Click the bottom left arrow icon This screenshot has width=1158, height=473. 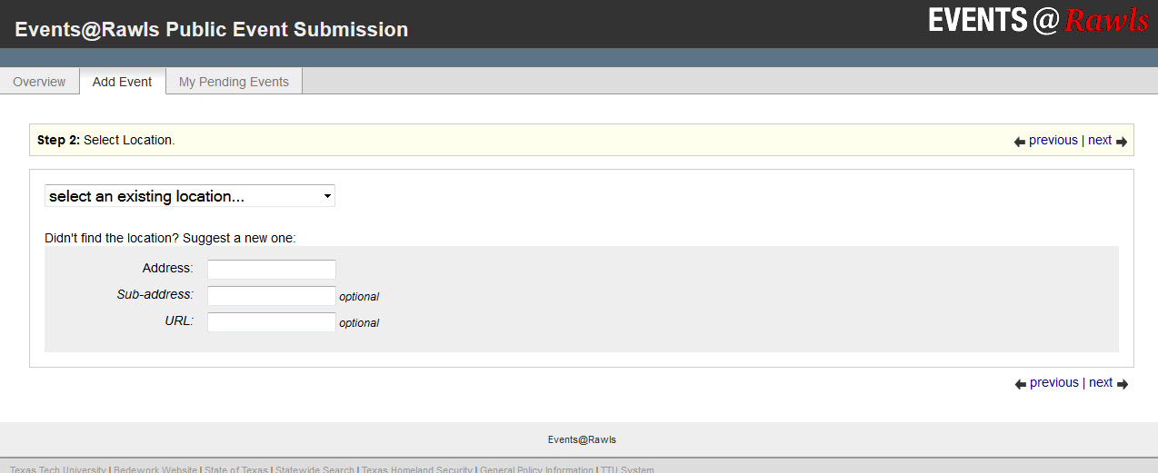(x=1021, y=384)
